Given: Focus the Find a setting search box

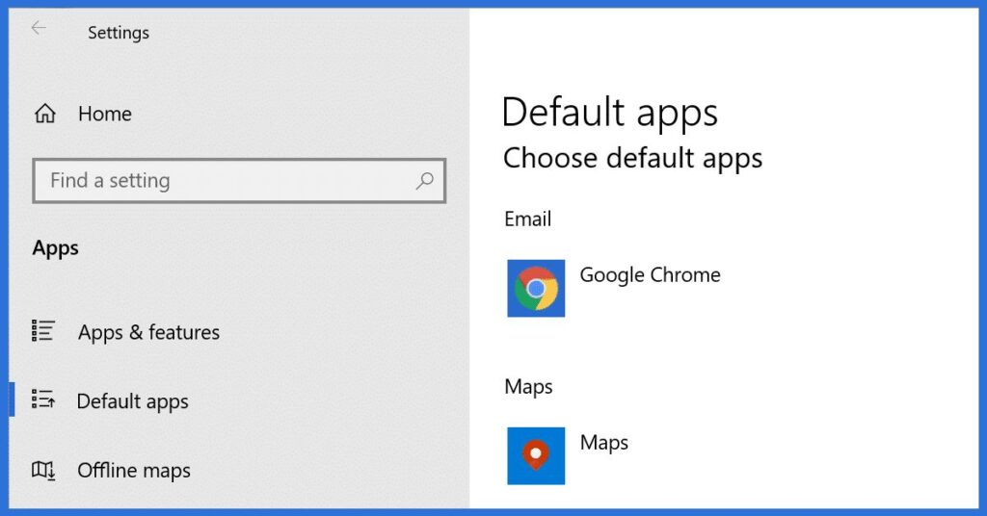Looking at the screenshot, I should click(x=239, y=181).
